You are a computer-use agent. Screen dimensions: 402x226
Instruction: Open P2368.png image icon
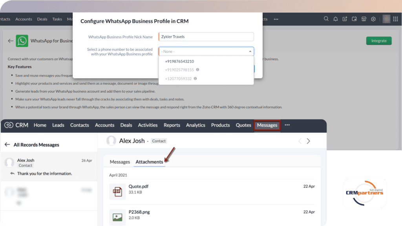pyautogui.click(x=117, y=217)
